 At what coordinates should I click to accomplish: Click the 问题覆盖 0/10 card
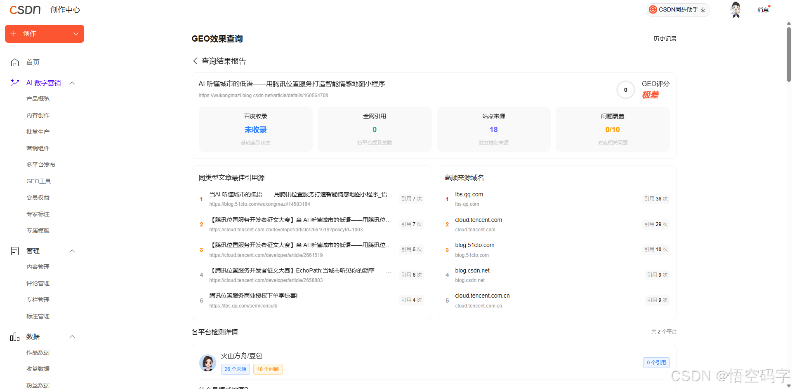point(613,129)
